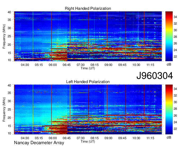
Task: Click "Time (UT)" label under Right Handed plot
Action: click(88, 68)
